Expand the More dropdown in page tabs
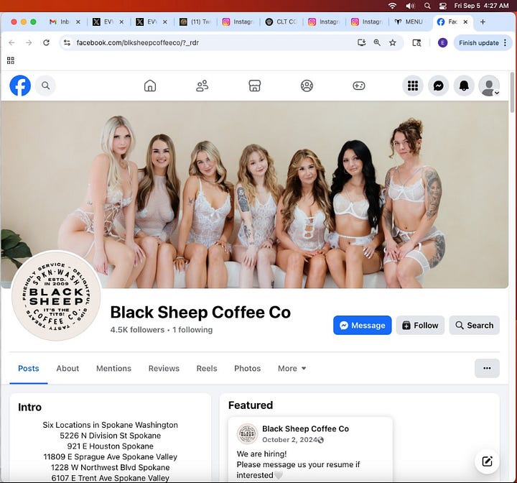 click(292, 369)
